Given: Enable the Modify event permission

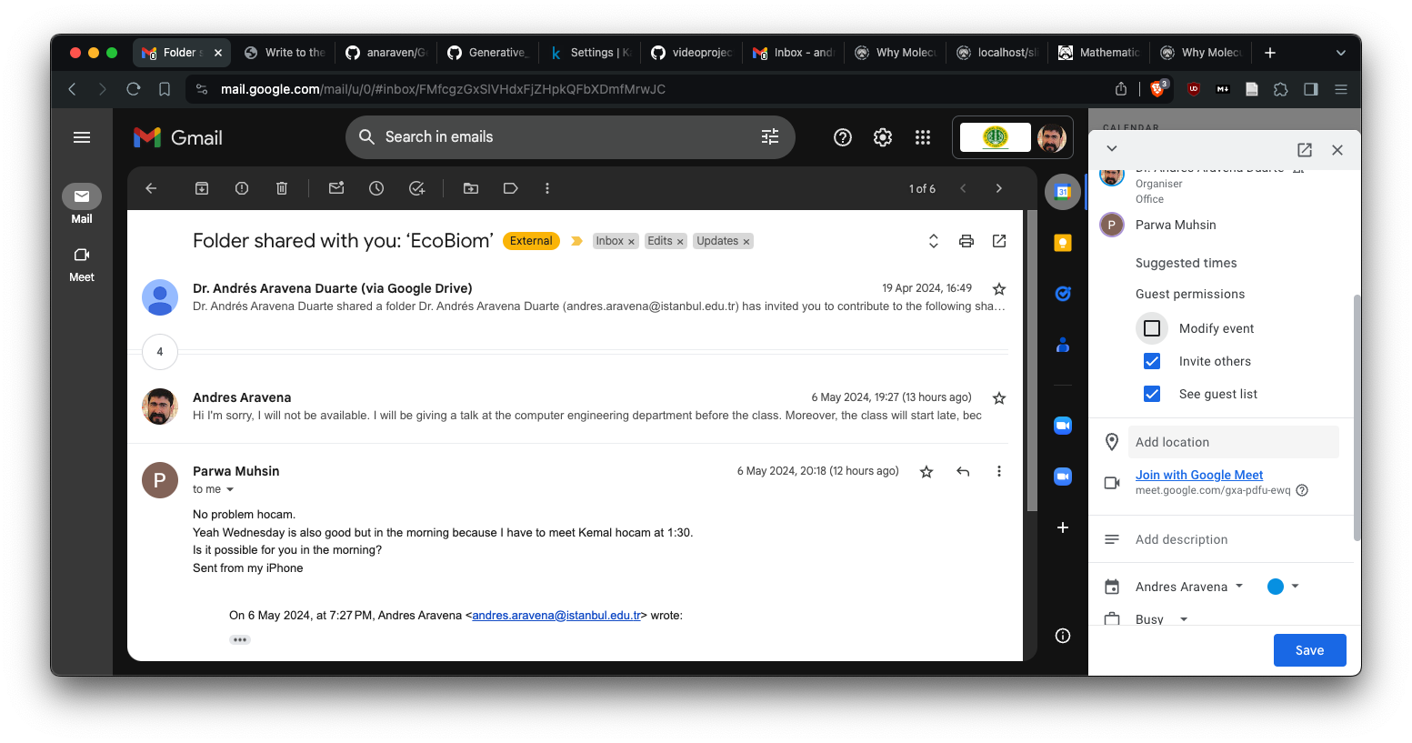Looking at the screenshot, I should pyautogui.click(x=1152, y=328).
